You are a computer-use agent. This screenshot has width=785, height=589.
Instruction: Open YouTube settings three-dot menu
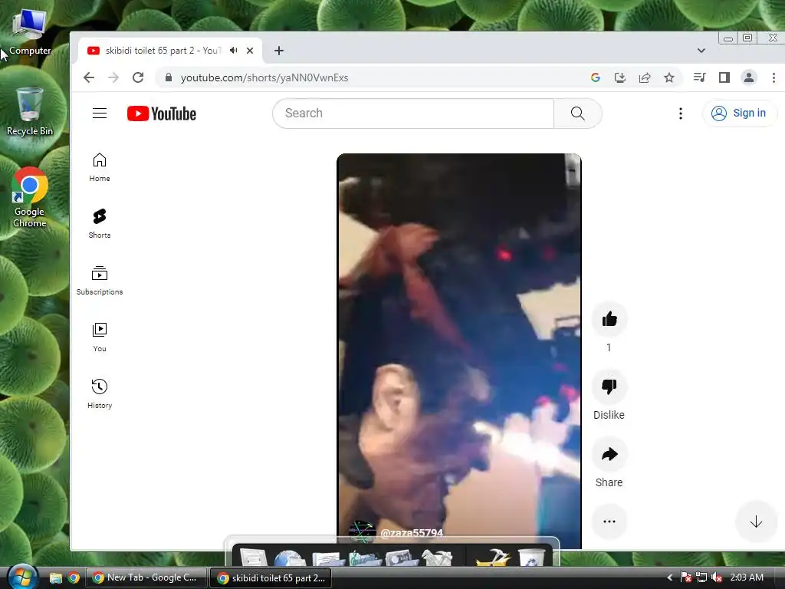click(681, 114)
